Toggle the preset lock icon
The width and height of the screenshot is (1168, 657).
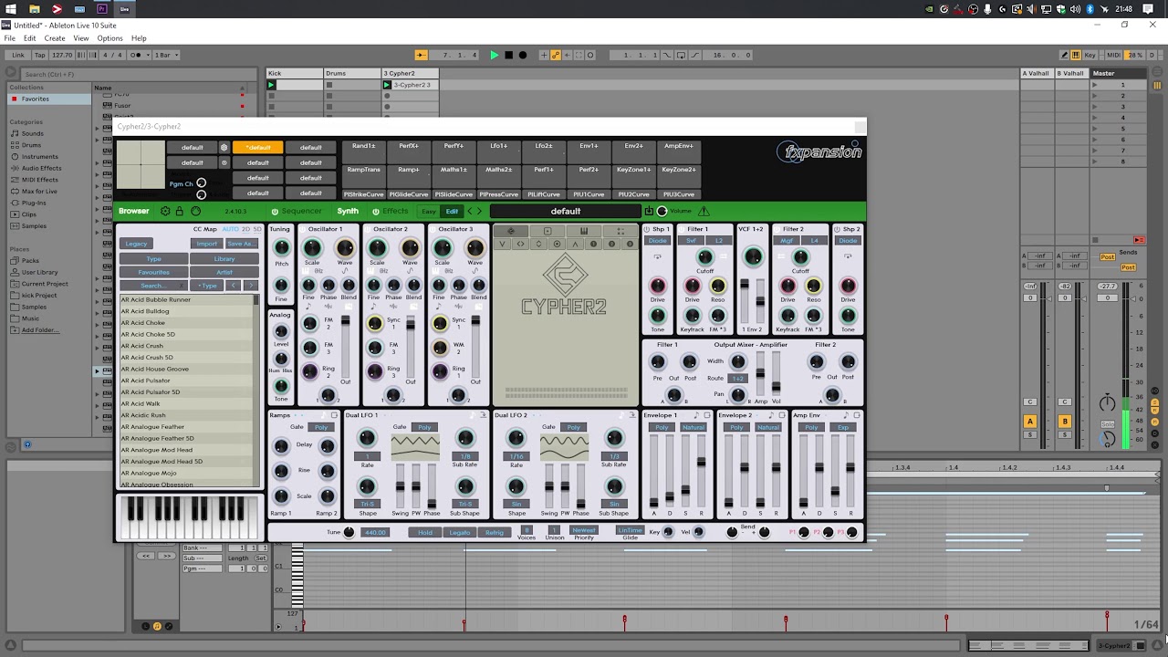(180, 211)
